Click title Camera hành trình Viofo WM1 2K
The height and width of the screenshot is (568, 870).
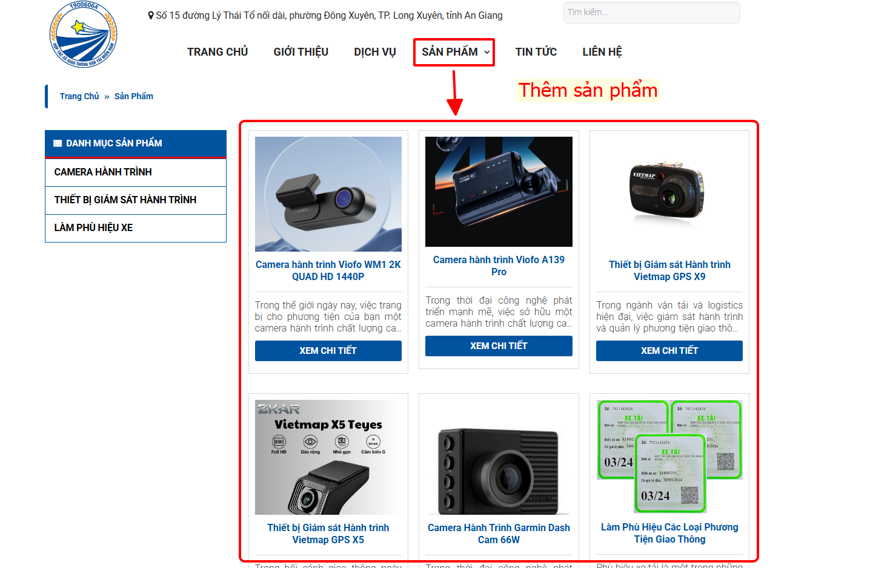pos(328,270)
